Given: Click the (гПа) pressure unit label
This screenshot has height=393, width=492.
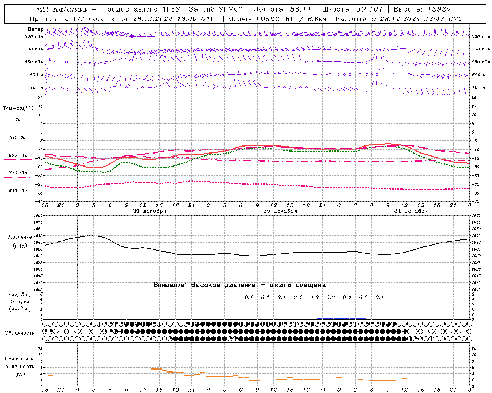Looking at the screenshot, I should point(20,246).
